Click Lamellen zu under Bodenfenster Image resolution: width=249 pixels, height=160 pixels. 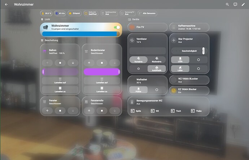click(102, 89)
